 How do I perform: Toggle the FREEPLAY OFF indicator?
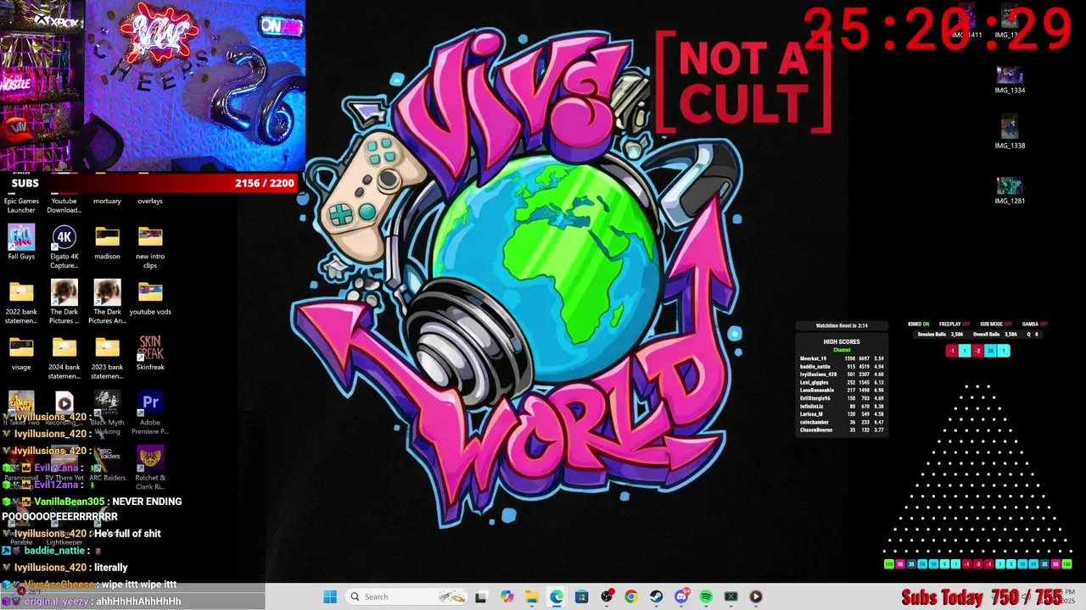coord(954,324)
